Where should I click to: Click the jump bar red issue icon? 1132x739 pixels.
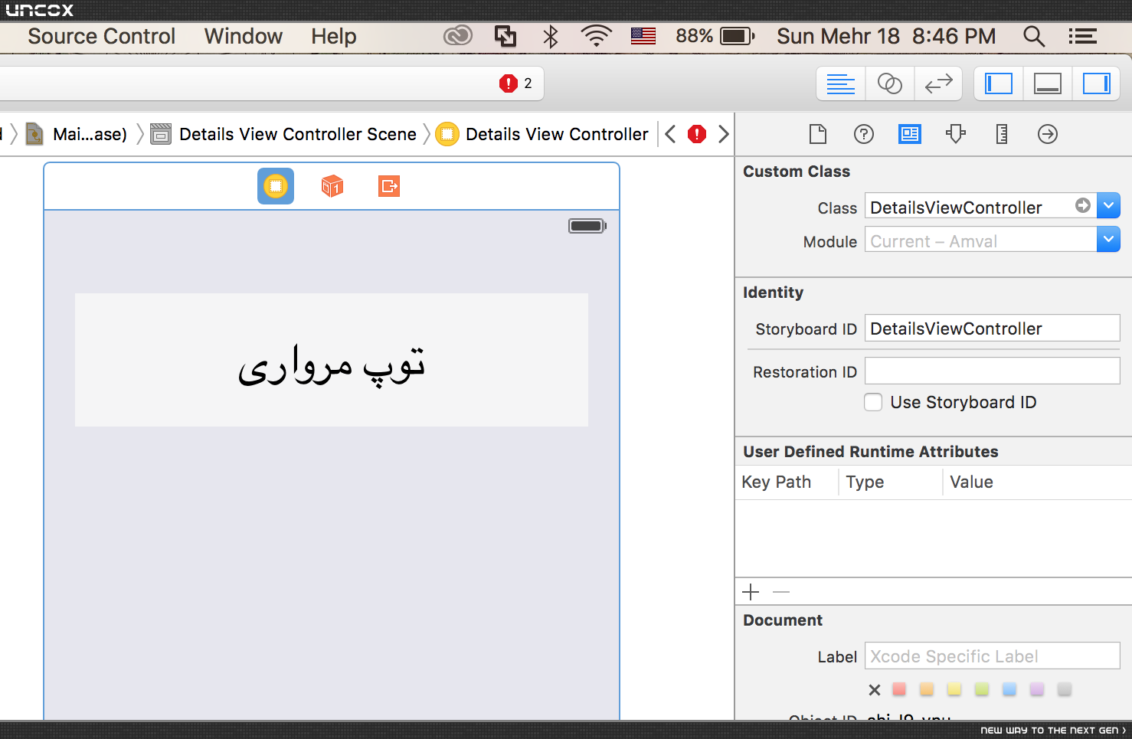[697, 135]
